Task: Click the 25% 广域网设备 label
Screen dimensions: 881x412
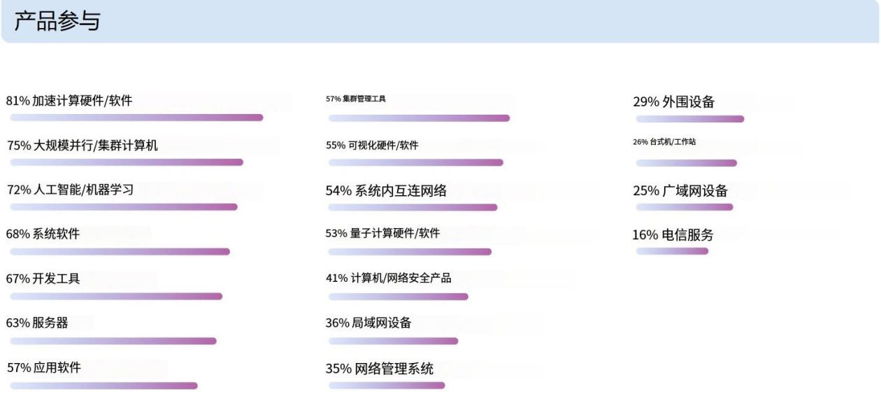Action: click(x=680, y=191)
